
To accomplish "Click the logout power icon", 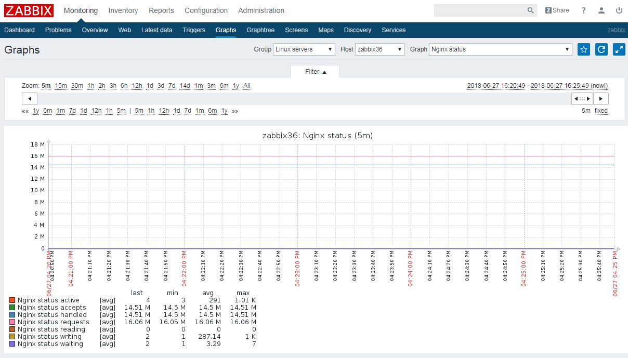I will pos(619,10).
